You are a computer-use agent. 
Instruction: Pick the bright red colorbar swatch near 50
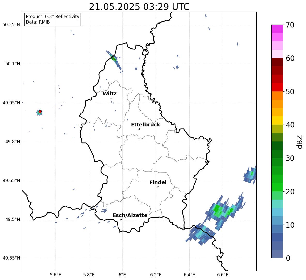click(277, 87)
